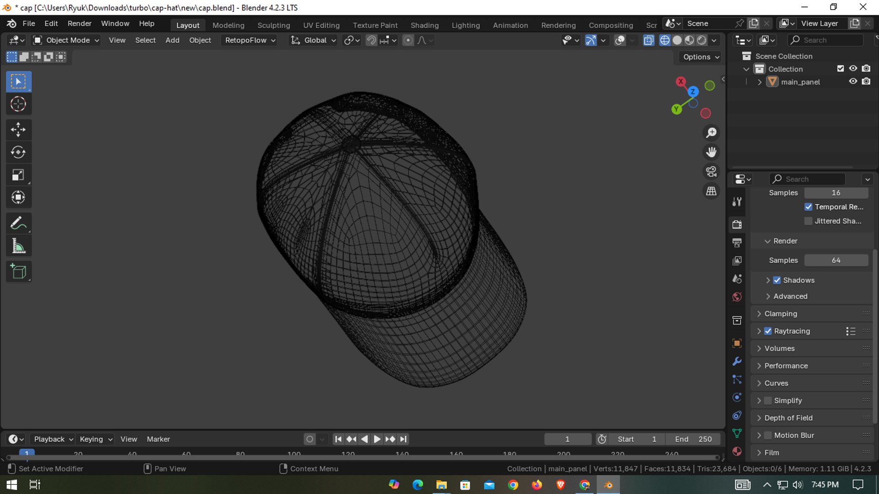
Task: Open the Render menu
Action: coord(79,23)
